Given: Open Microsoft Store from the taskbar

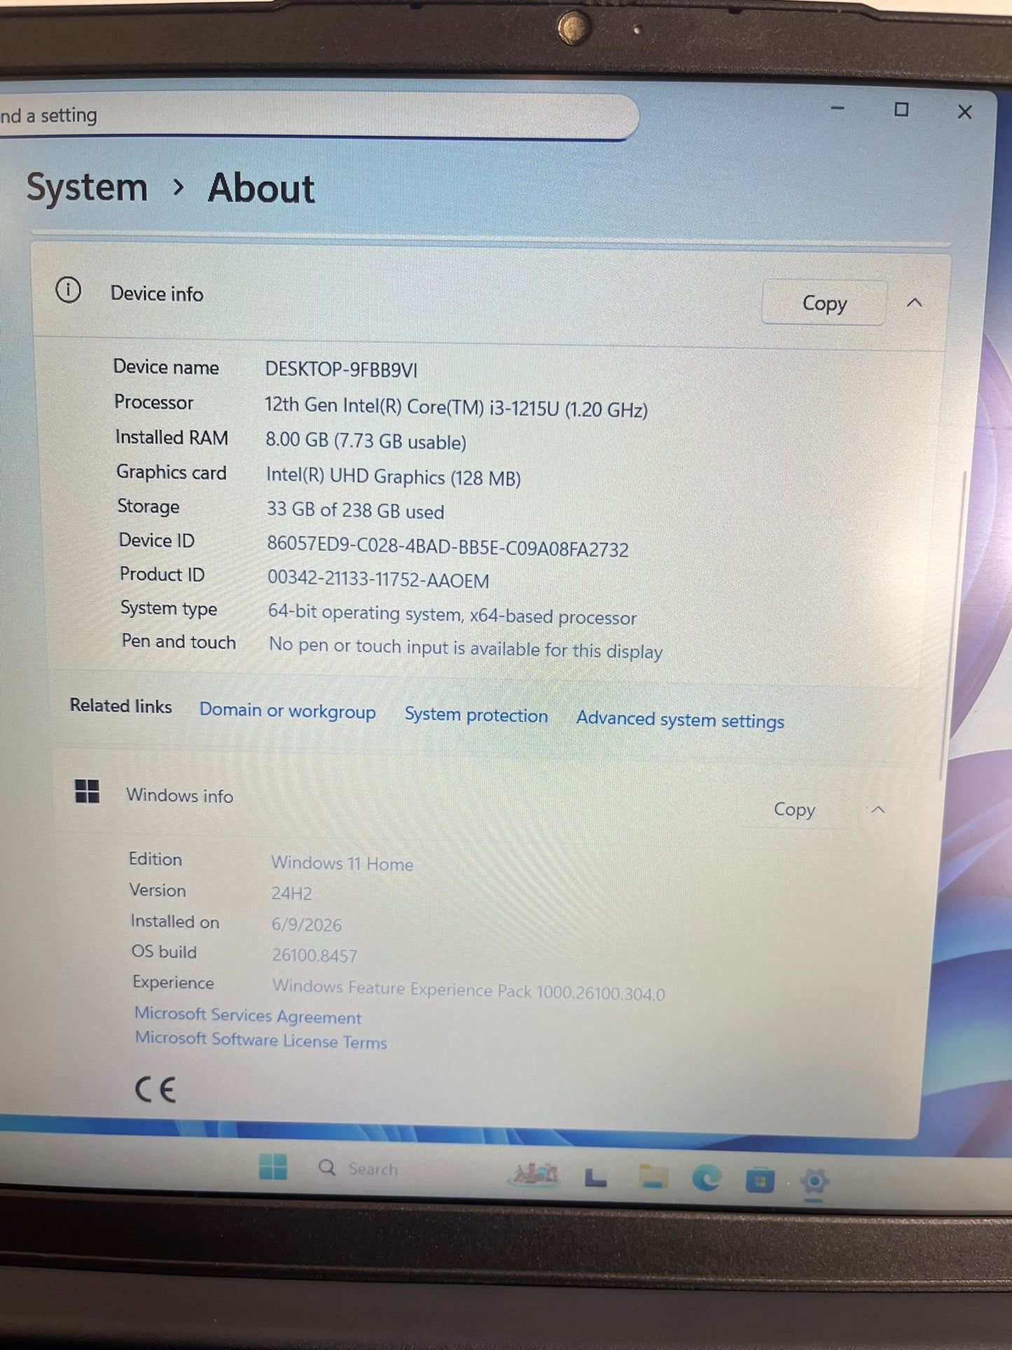Looking at the screenshot, I should [760, 1180].
